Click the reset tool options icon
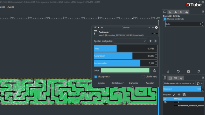The image size is (205, 115). 199,71
